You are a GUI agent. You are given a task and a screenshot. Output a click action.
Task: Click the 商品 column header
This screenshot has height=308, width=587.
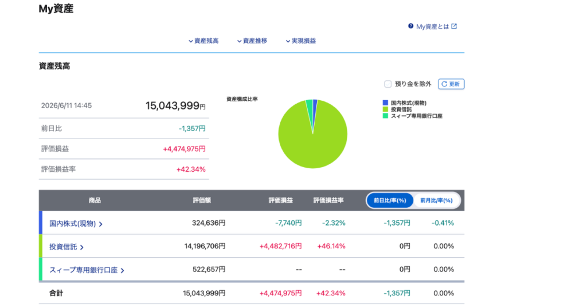(x=95, y=200)
